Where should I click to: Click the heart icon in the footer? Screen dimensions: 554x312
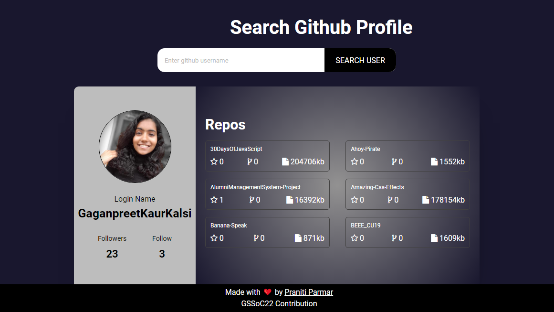(267, 292)
